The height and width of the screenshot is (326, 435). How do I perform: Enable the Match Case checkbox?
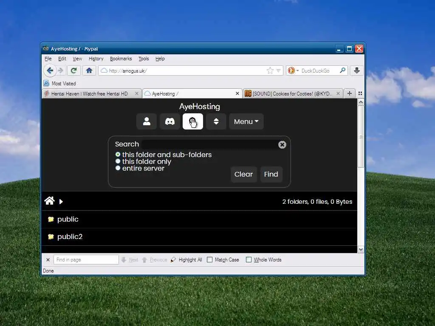210,260
